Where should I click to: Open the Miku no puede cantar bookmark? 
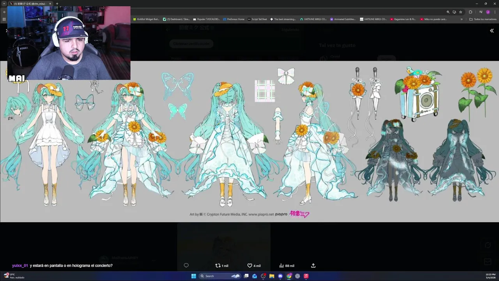click(433, 19)
